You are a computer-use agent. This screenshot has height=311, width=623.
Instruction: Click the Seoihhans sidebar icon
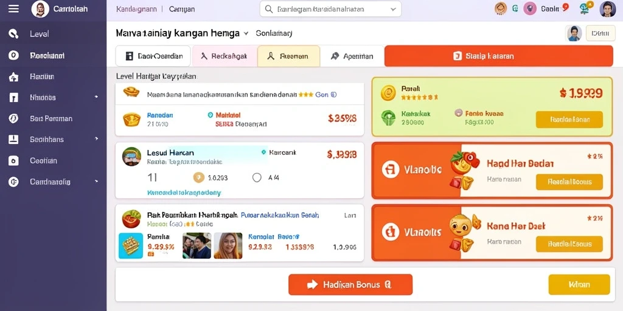tap(13, 139)
